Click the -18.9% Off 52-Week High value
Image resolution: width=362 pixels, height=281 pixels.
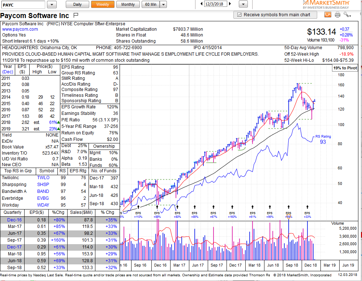tap(346, 54)
